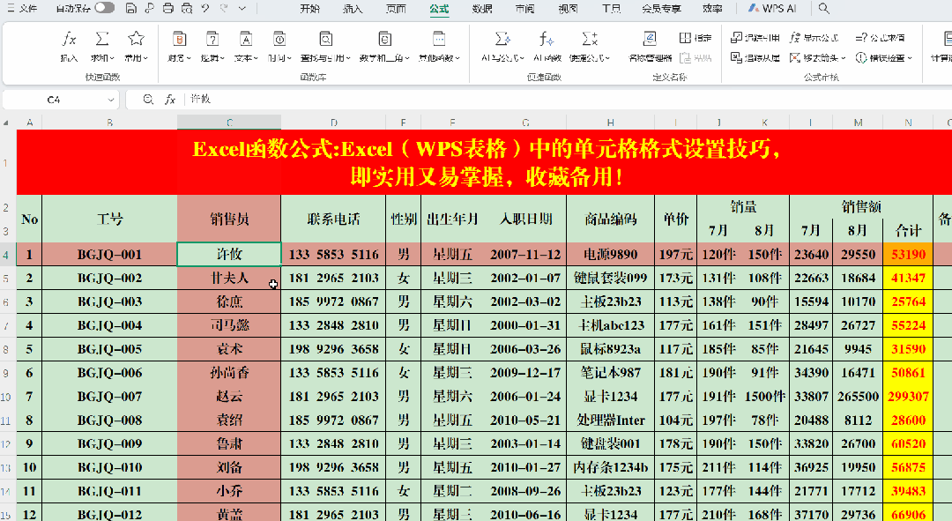Switch to the Insert (插入) ribbon tab

click(x=353, y=9)
